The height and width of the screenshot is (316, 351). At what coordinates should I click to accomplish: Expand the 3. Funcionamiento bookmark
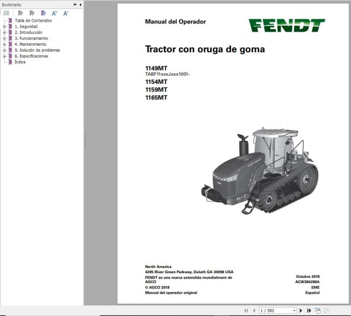click(x=4, y=38)
